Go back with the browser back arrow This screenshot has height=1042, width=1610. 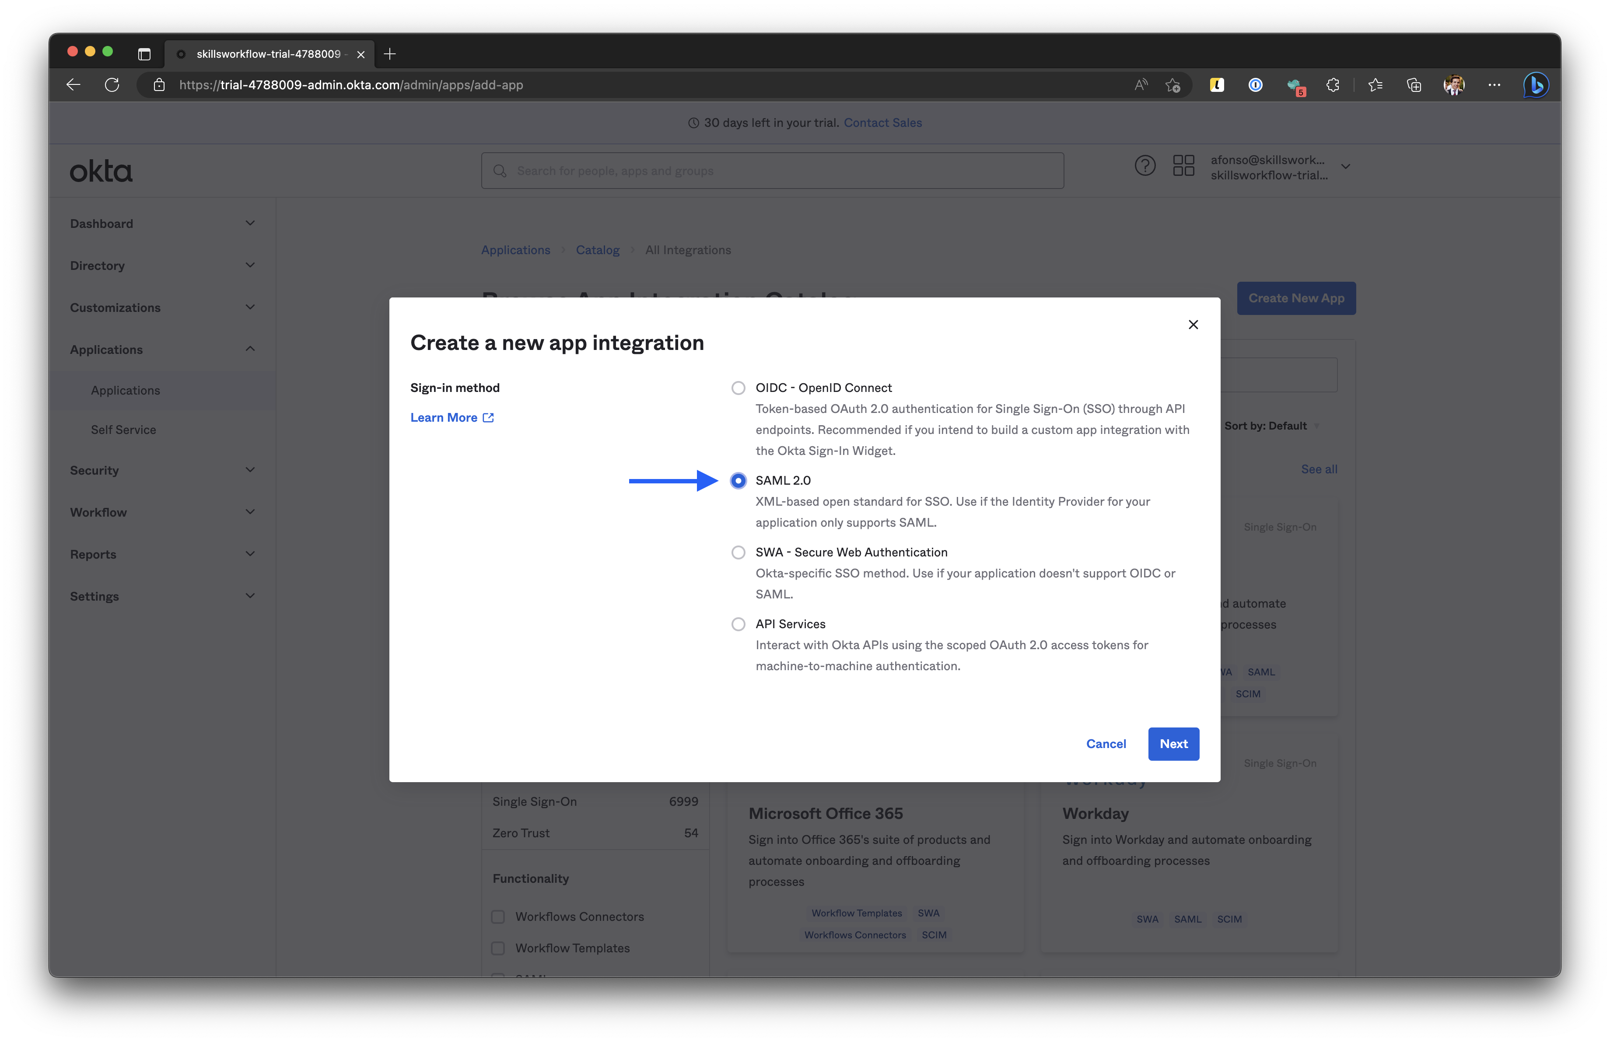point(73,84)
